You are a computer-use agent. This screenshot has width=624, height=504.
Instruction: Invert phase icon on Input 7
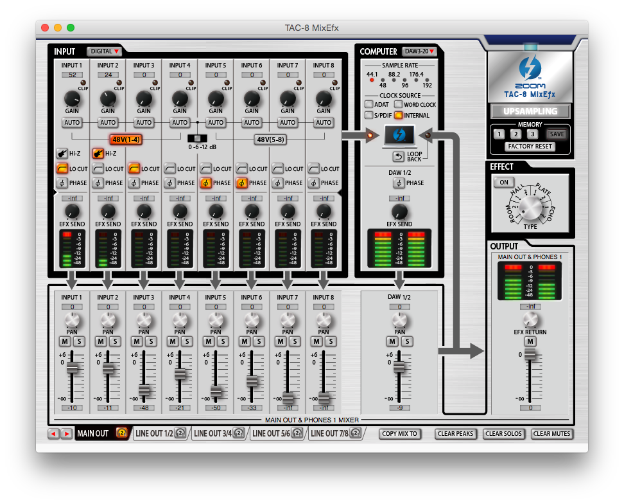278,183
